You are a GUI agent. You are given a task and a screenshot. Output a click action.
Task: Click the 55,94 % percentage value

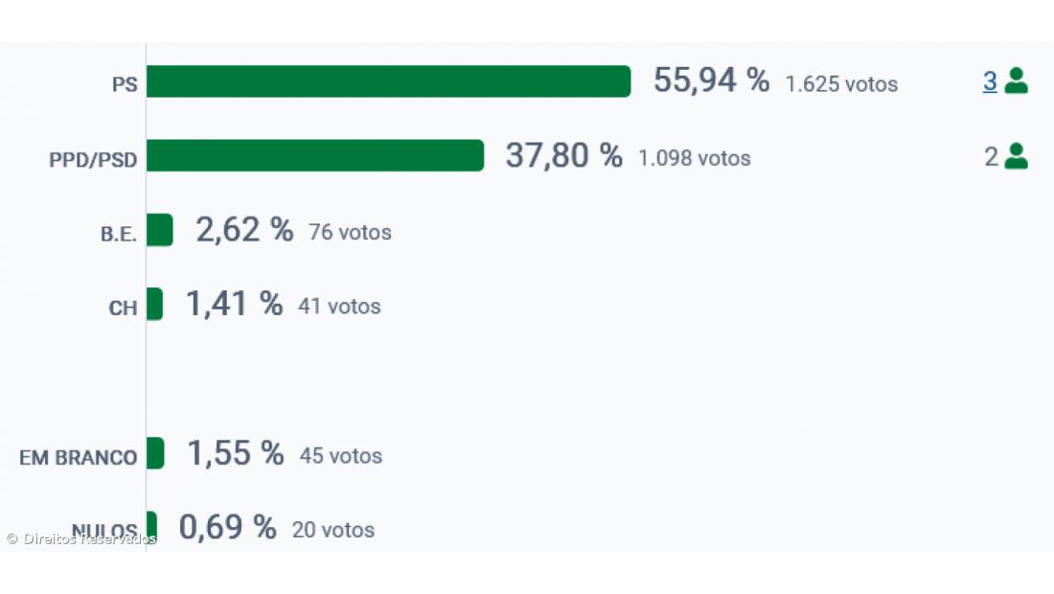[x=711, y=81]
